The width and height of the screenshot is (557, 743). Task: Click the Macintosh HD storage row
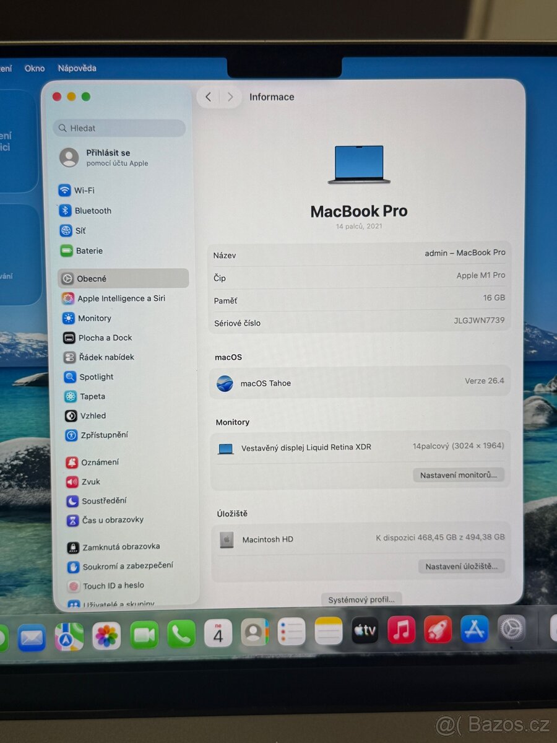tap(361, 539)
